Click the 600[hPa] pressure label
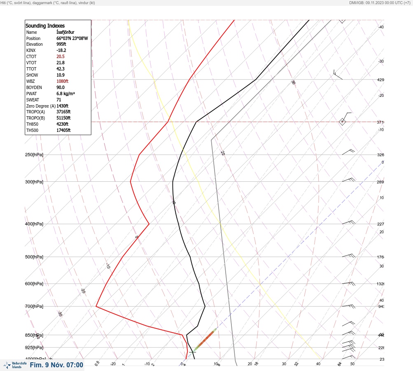 tap(34, 284)
